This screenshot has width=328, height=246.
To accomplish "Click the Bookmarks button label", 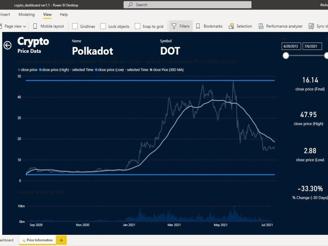I will (x=213, y=26).
